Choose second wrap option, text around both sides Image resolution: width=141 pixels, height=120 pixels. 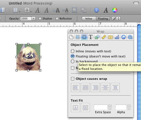pyautogui.click(x=85, y=87)
